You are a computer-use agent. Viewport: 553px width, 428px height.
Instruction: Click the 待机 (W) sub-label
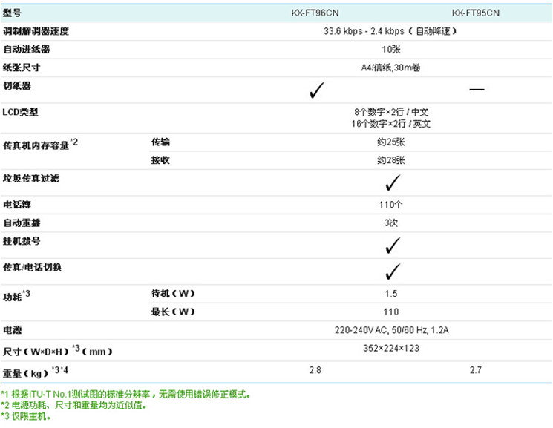(173, 293)
